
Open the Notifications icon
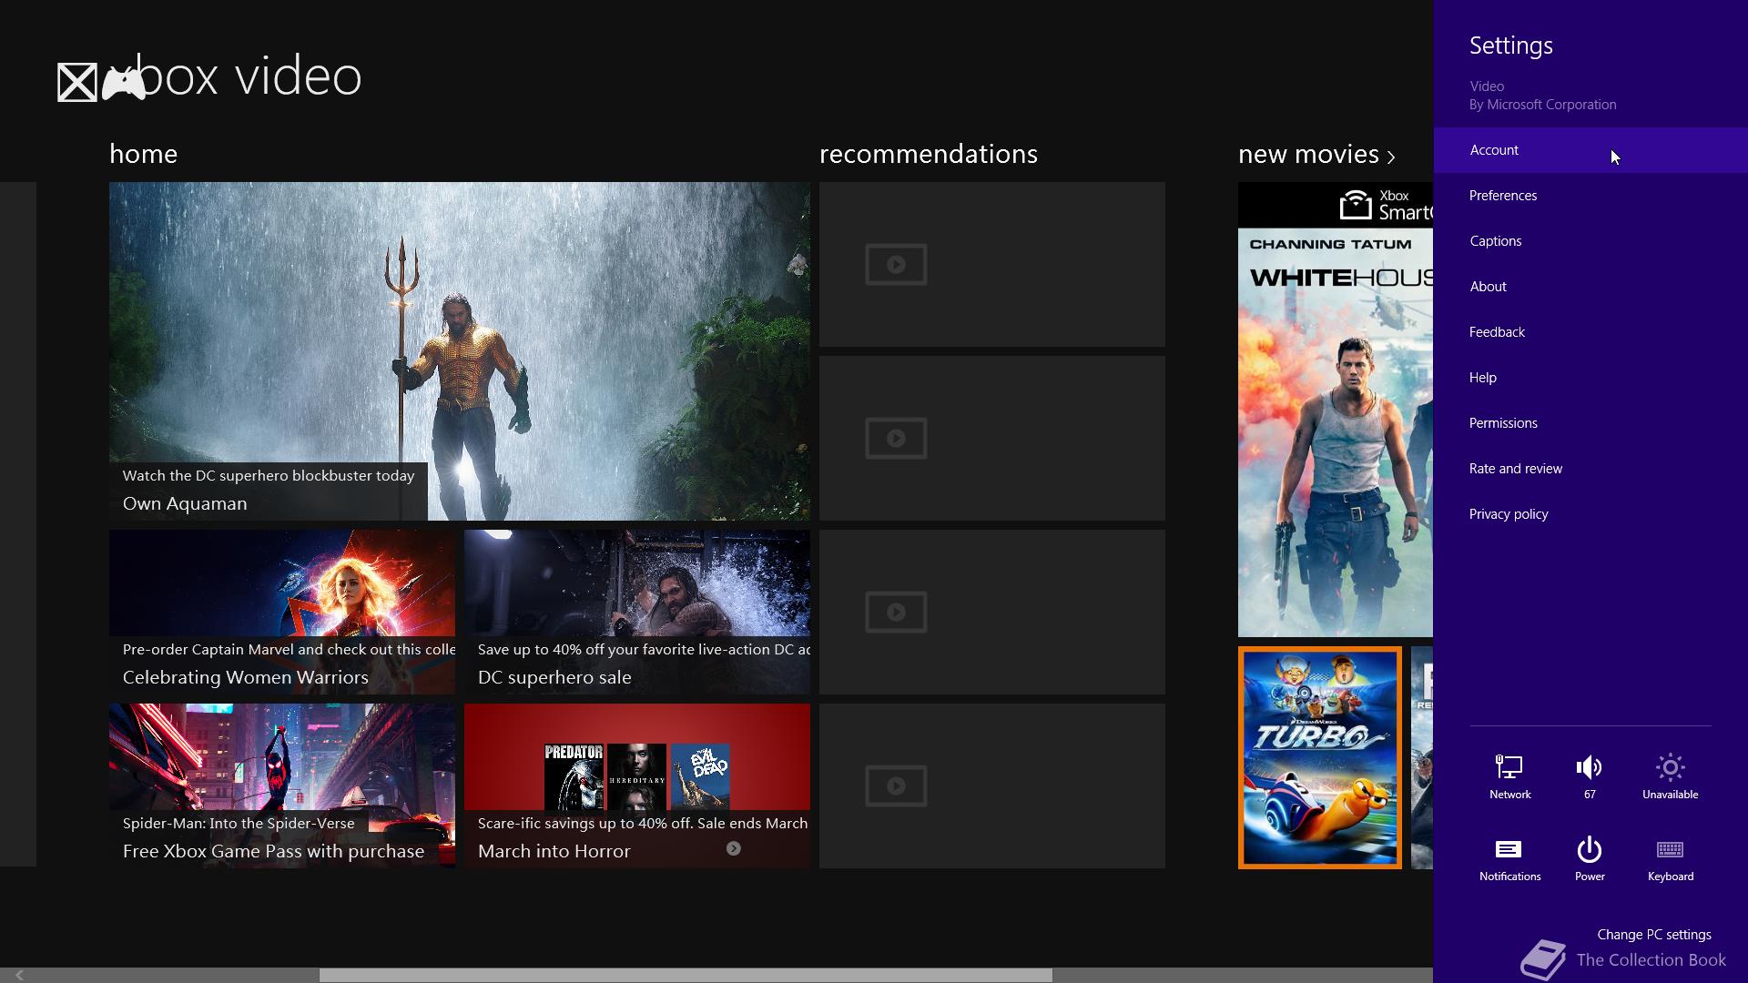[x=1509, y=849]
